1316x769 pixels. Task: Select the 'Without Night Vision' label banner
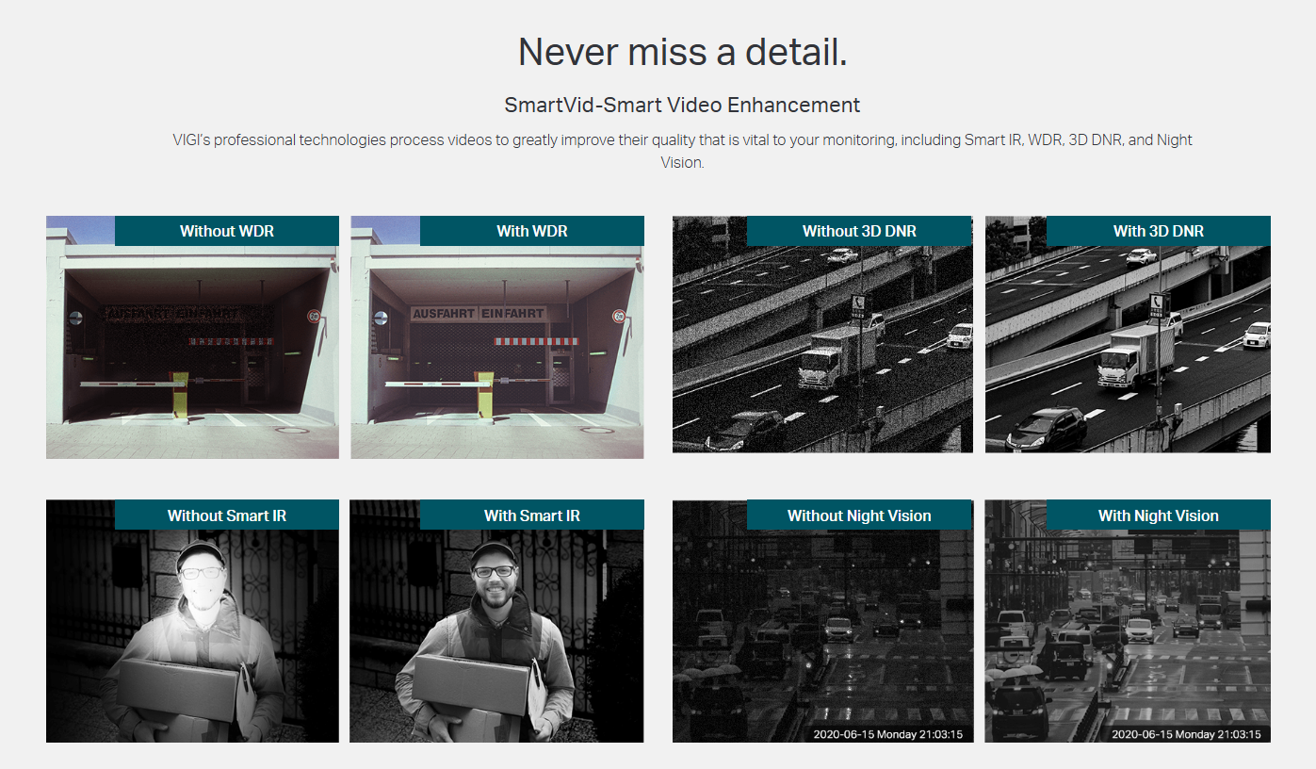[859, 515]
